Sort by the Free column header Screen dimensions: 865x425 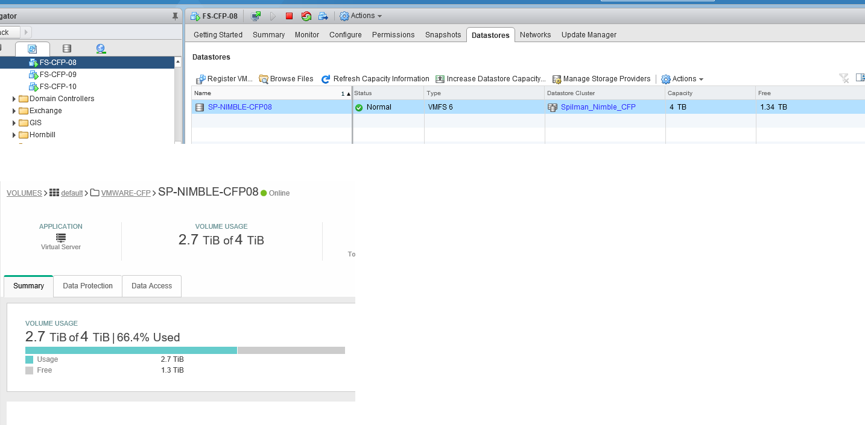point(810,93)
